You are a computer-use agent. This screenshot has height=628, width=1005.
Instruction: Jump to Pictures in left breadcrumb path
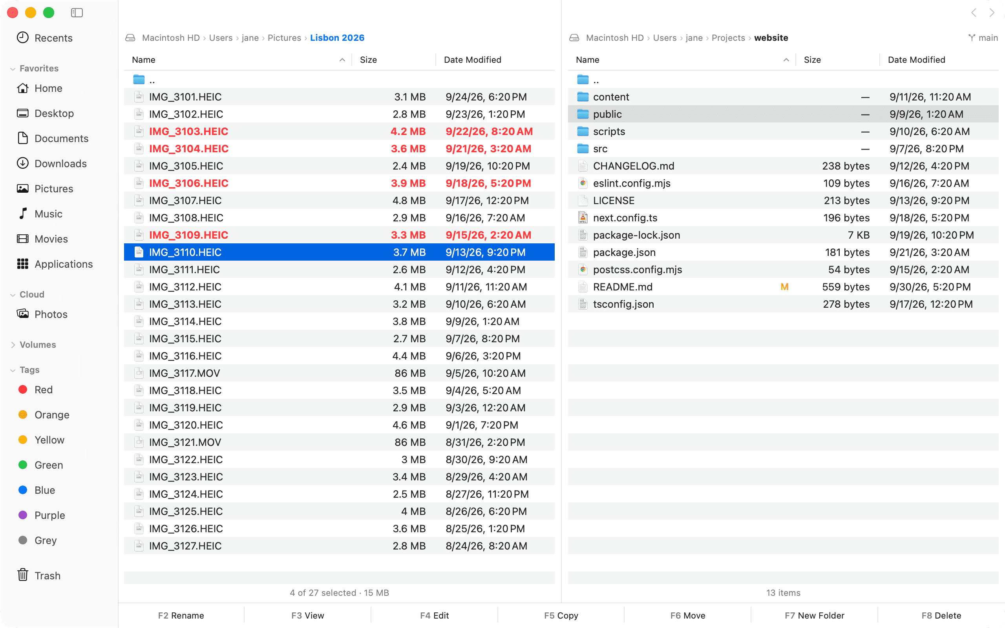click(x=285, y=38)
